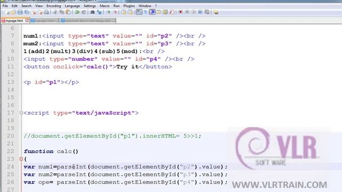This screenshot has height=192, width=342.
Task: Print the document using printer icon
Action: pyautogui.click(x=46, y=12)
